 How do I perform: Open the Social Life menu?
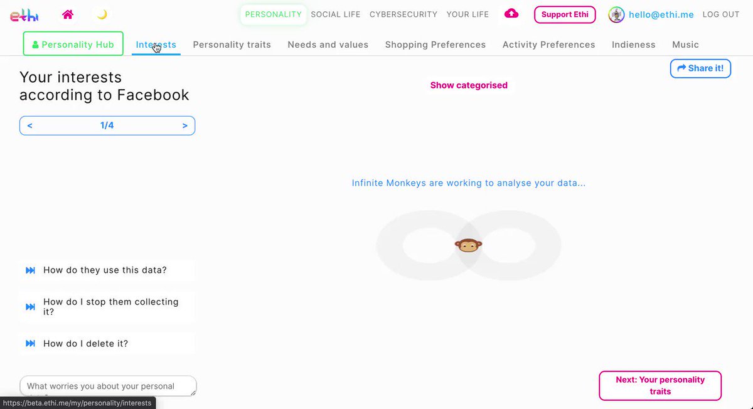click(x=336, y=14)
